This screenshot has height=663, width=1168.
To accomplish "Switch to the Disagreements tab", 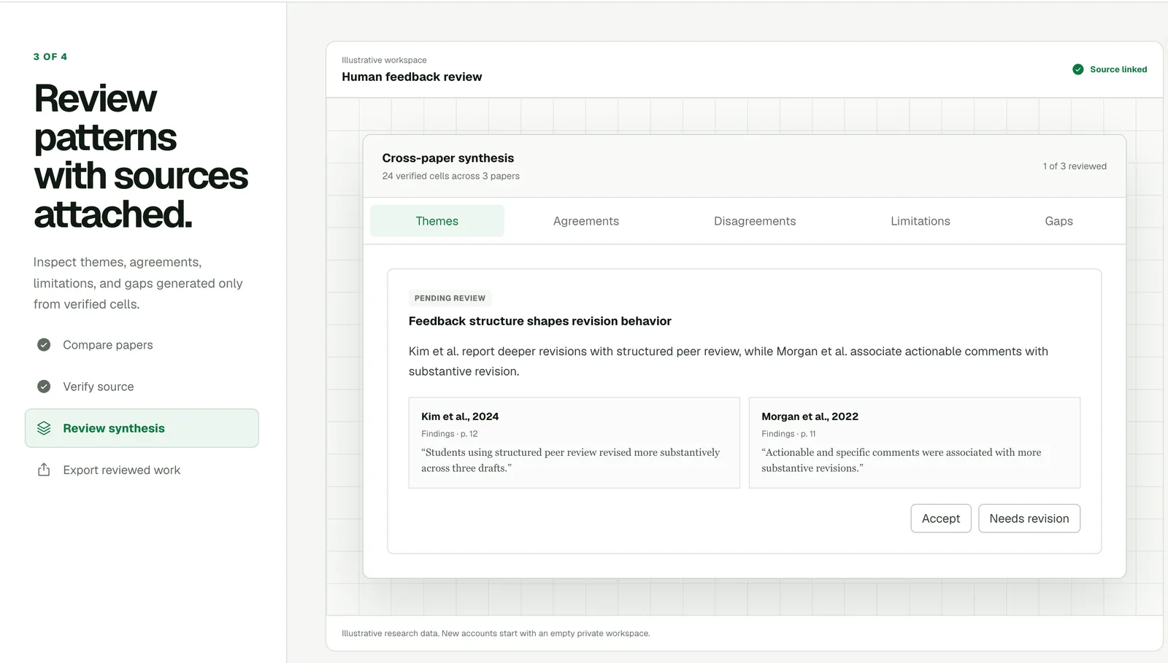I will pyautogui.click(x=755, y=221).
